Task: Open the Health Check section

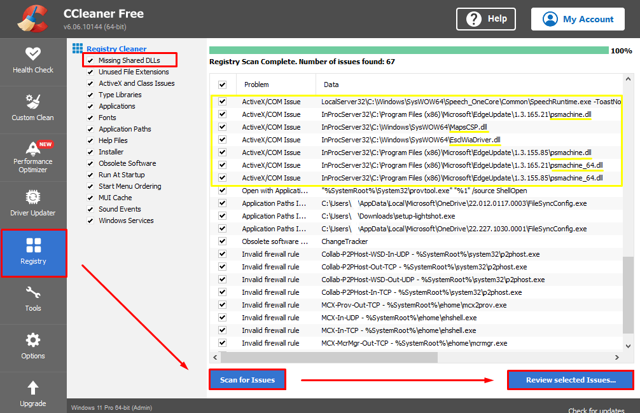Action: (x=33, y=61)
